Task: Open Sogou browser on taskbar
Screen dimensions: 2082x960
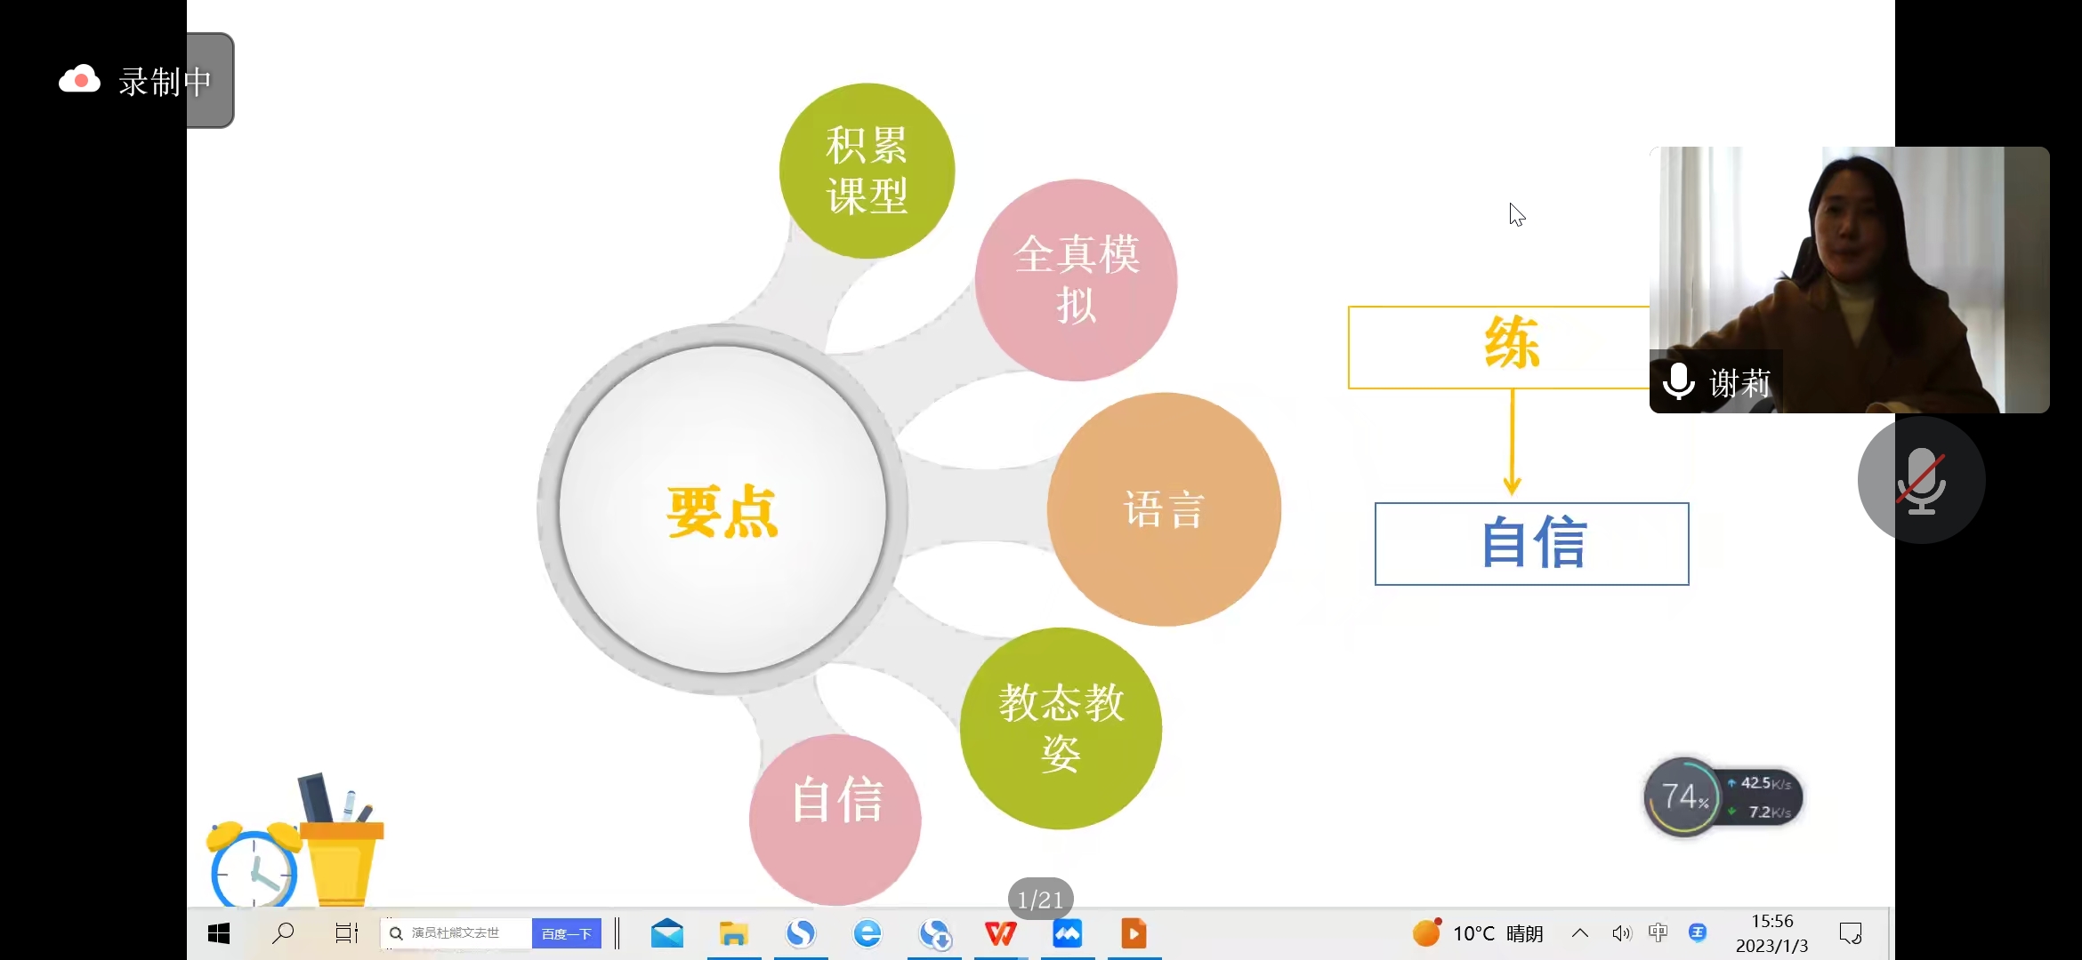Action: 800,933
